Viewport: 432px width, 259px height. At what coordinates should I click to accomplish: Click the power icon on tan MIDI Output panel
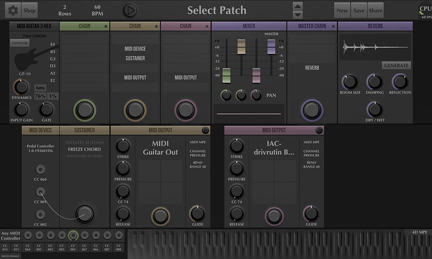click(x=205, y=130)
